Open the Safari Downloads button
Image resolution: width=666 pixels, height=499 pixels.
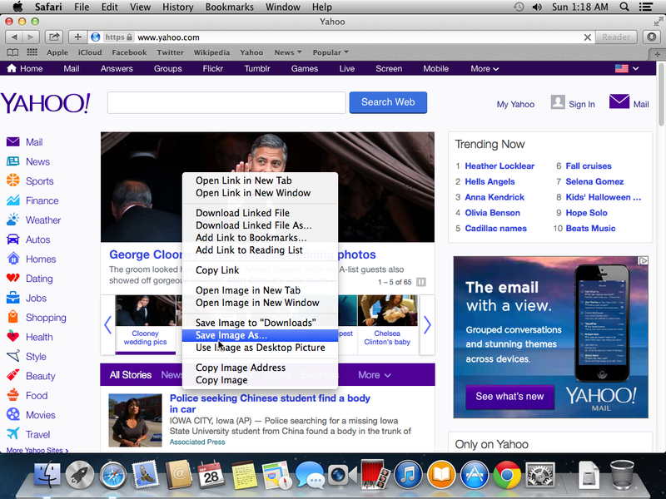[652, 37]
